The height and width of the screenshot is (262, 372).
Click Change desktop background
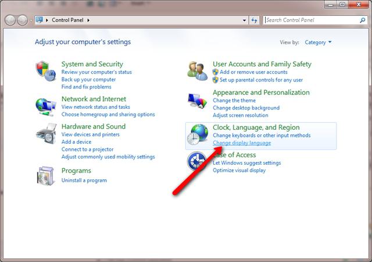[246, 108]
